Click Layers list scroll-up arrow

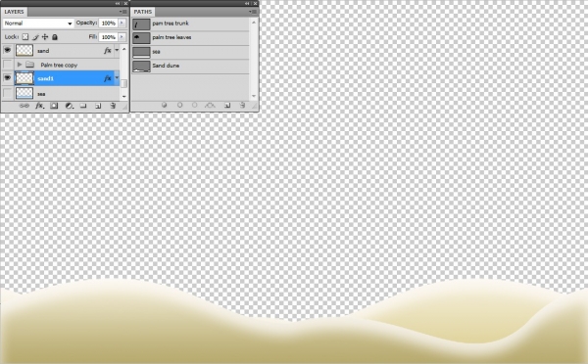(124, 49)
